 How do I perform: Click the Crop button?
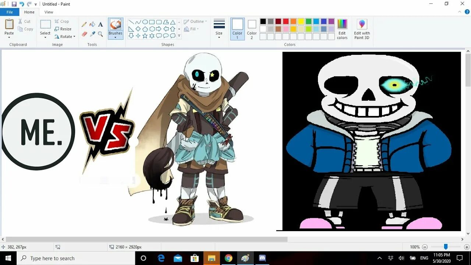[62, 21]
